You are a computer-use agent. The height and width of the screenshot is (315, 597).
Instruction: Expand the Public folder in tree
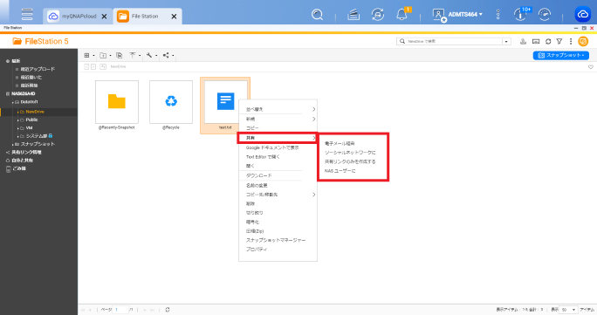tap(18, 120)
